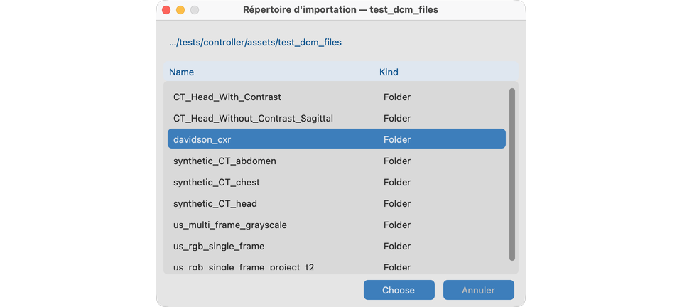The height and width of the screenshot is (307, 682).
Task: Sort list by Kind column header
Action: pos(389,72)
